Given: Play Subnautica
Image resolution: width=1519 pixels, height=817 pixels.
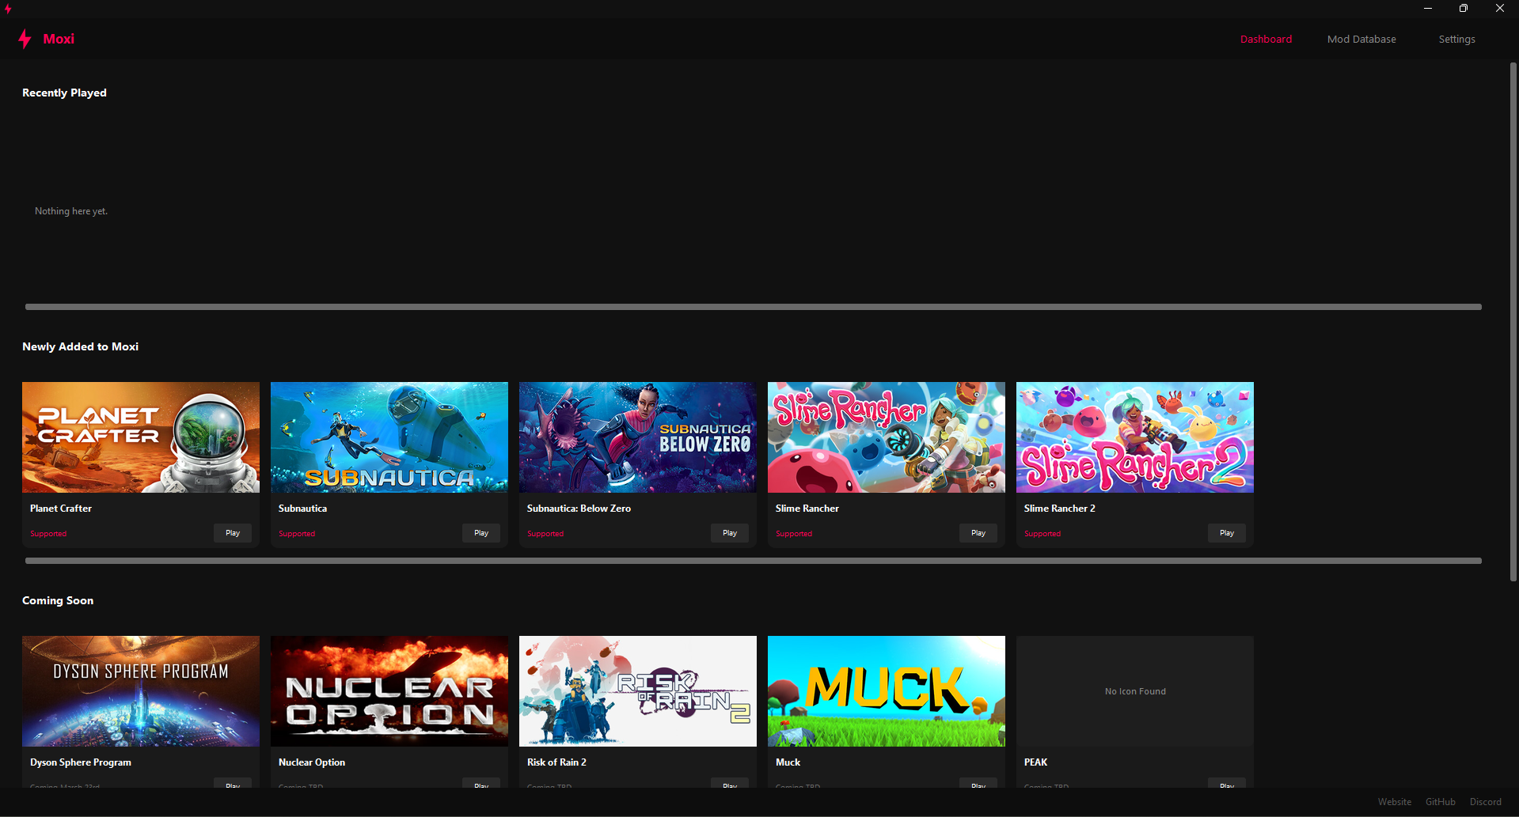Looking at the screenshot, I should click(481, 533).
